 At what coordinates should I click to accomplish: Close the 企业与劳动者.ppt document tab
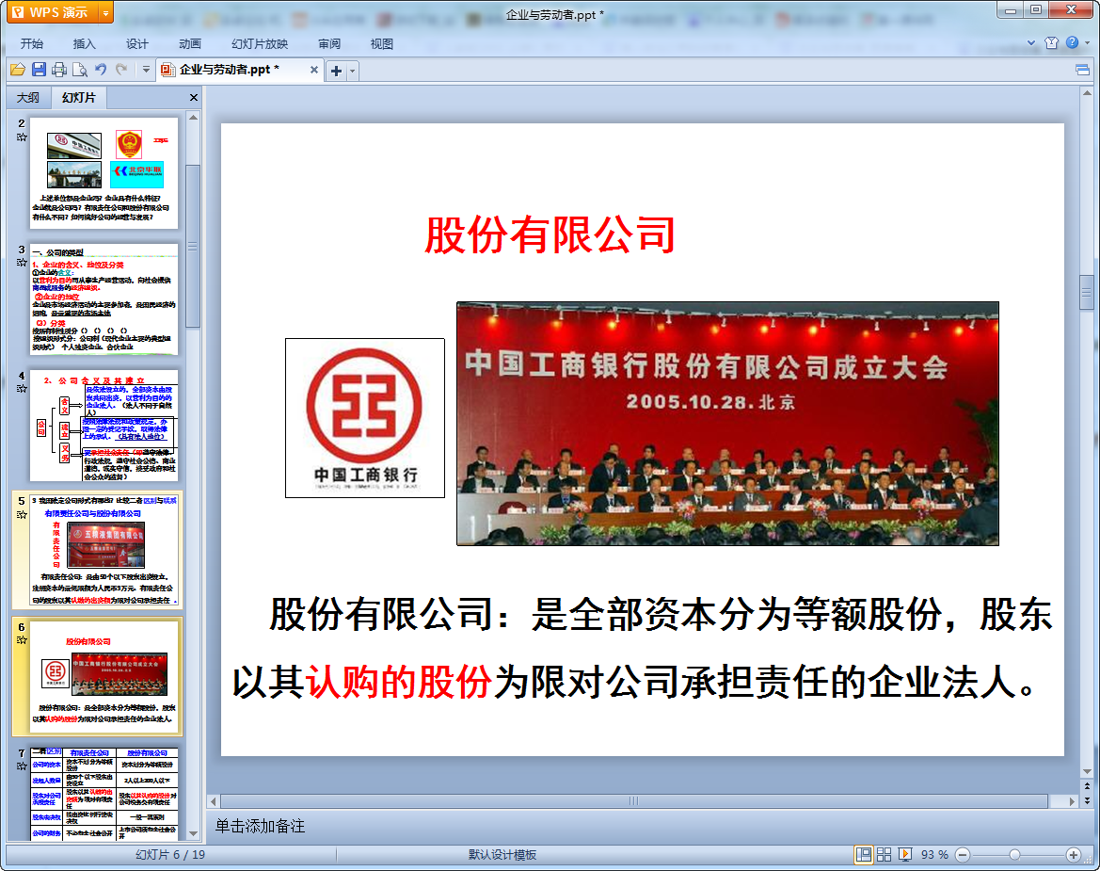313,70
